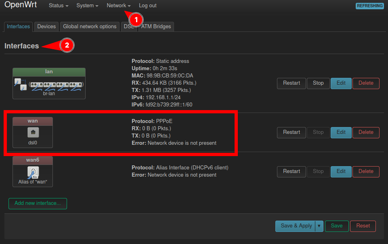The image size is (388, 244).
Task: Click the REFRESHING status indicator
Action: click(369, 6)
